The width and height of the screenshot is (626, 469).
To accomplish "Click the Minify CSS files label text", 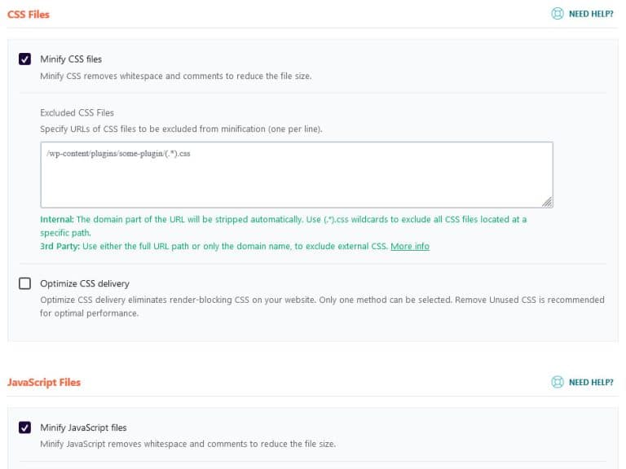I will tap(71, 59).
